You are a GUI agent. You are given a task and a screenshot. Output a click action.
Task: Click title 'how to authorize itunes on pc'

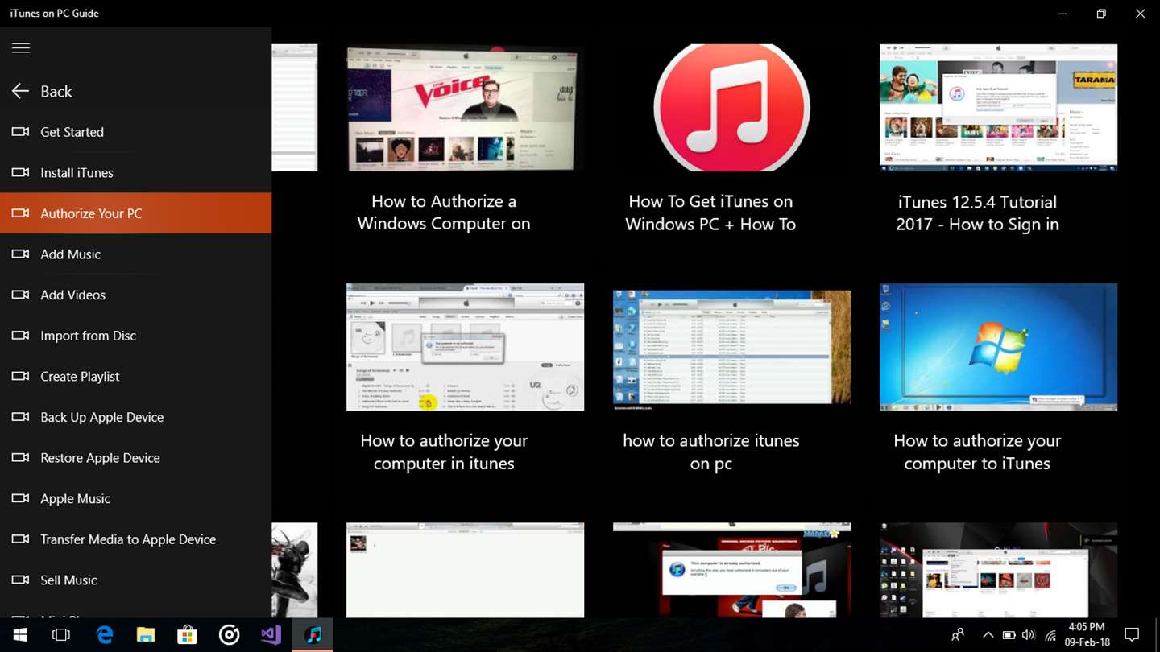pyautogui.click(x=710, y=452)
